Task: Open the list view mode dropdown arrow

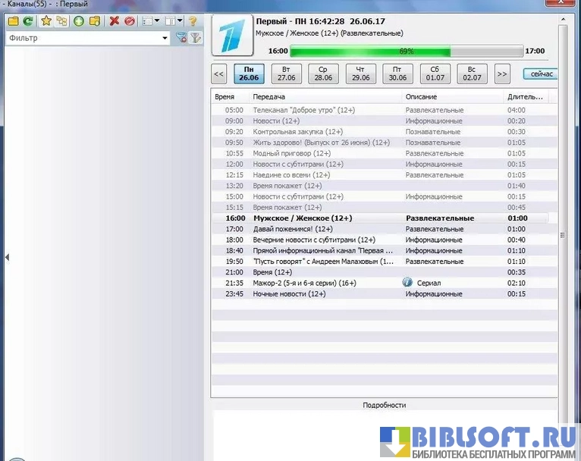Action: coord(157,21)
